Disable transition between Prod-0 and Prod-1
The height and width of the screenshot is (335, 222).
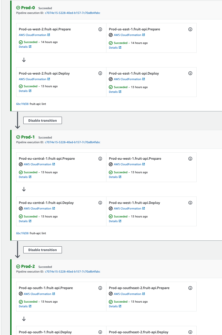click(42, 121)
